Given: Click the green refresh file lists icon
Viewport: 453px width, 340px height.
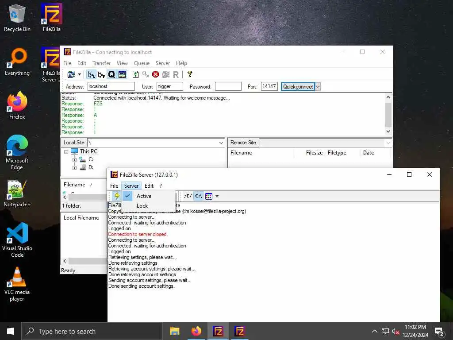Looking at the screenshot, I should click(135, 74).
